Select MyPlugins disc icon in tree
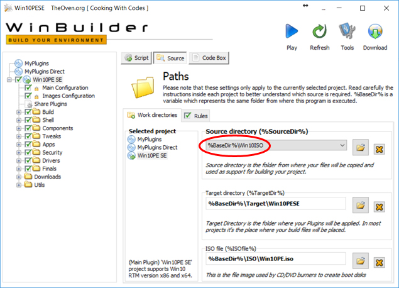This screenshot has width=399, height=288. [19, 63]
